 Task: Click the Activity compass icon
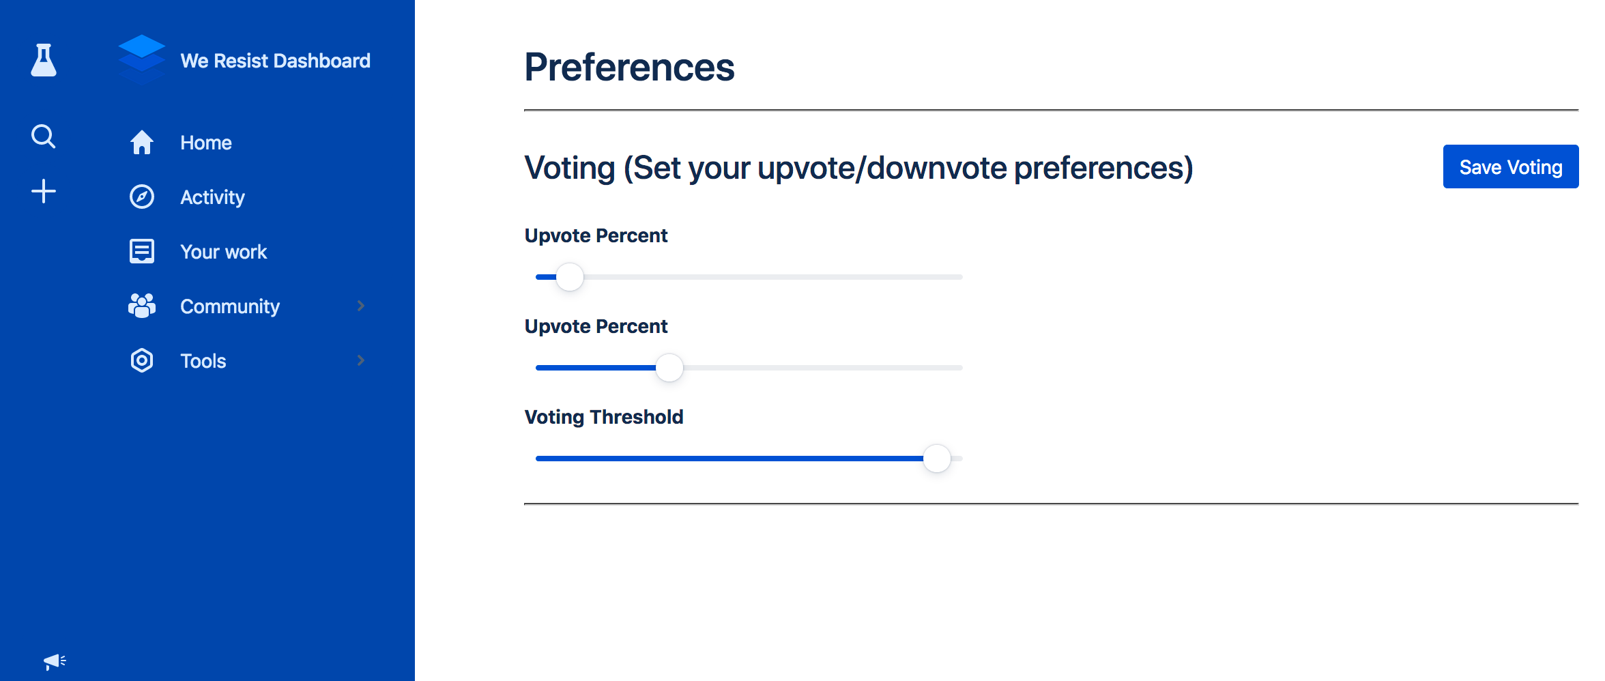tap(142, 197)
